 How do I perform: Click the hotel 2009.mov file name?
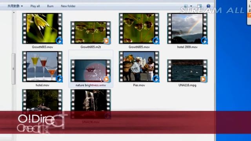(187, 47)
